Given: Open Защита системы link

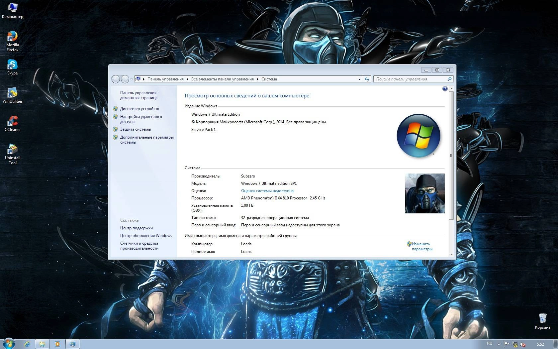Looking at the screenshot, I should (x=136, y=129).
